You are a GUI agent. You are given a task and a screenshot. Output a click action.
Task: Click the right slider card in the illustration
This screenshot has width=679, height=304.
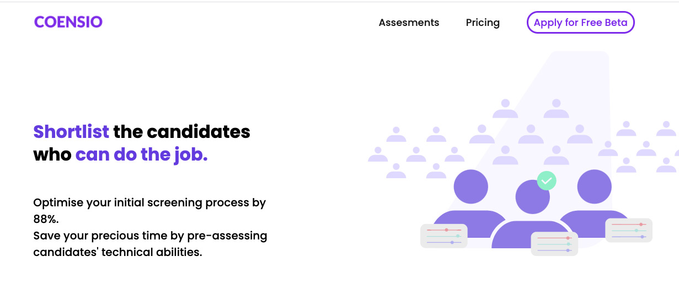(x=629, y=231)
